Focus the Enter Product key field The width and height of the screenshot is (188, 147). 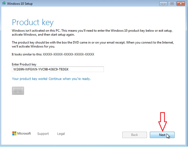(58, 69)
